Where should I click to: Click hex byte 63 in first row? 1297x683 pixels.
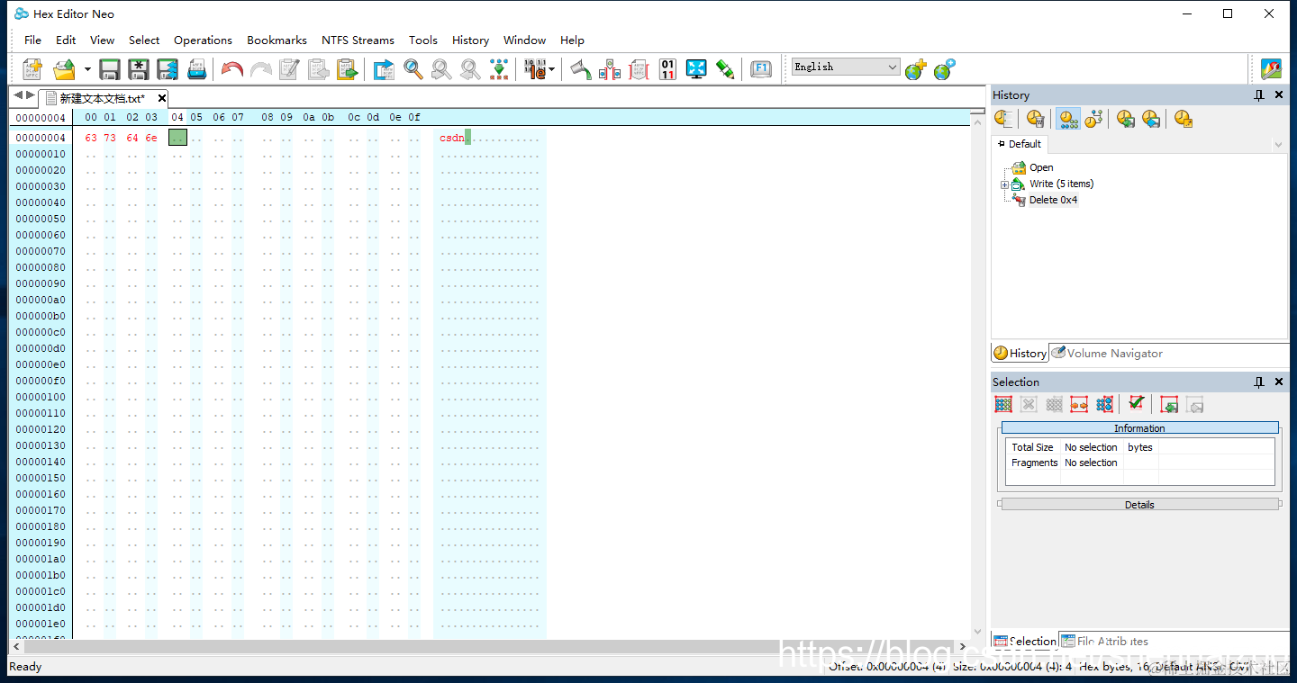point(91,138)
